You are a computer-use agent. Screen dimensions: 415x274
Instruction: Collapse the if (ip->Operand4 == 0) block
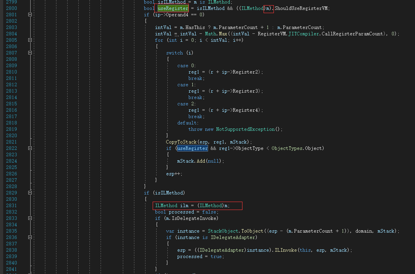click(x=30, y=14)
